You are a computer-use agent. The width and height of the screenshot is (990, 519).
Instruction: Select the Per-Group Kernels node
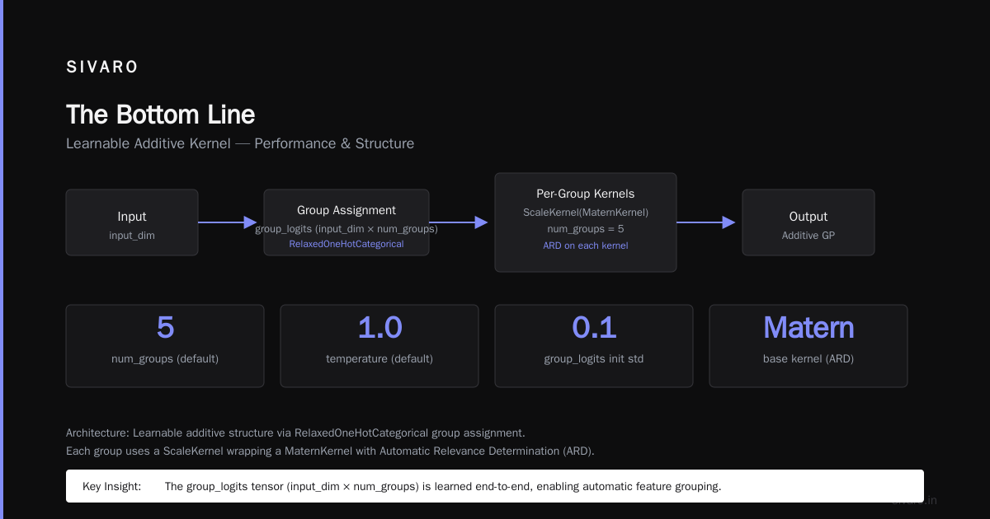pyautogui.click(x=586, y=222)
